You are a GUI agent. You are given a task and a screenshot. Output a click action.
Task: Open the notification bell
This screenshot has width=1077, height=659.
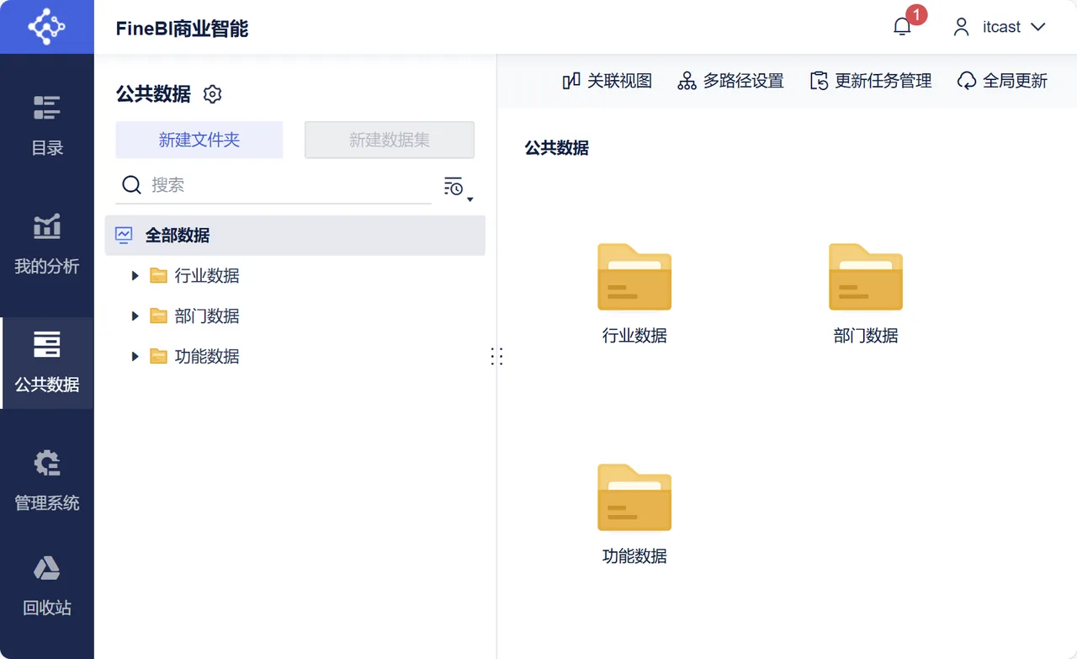[x=902, y=27]
